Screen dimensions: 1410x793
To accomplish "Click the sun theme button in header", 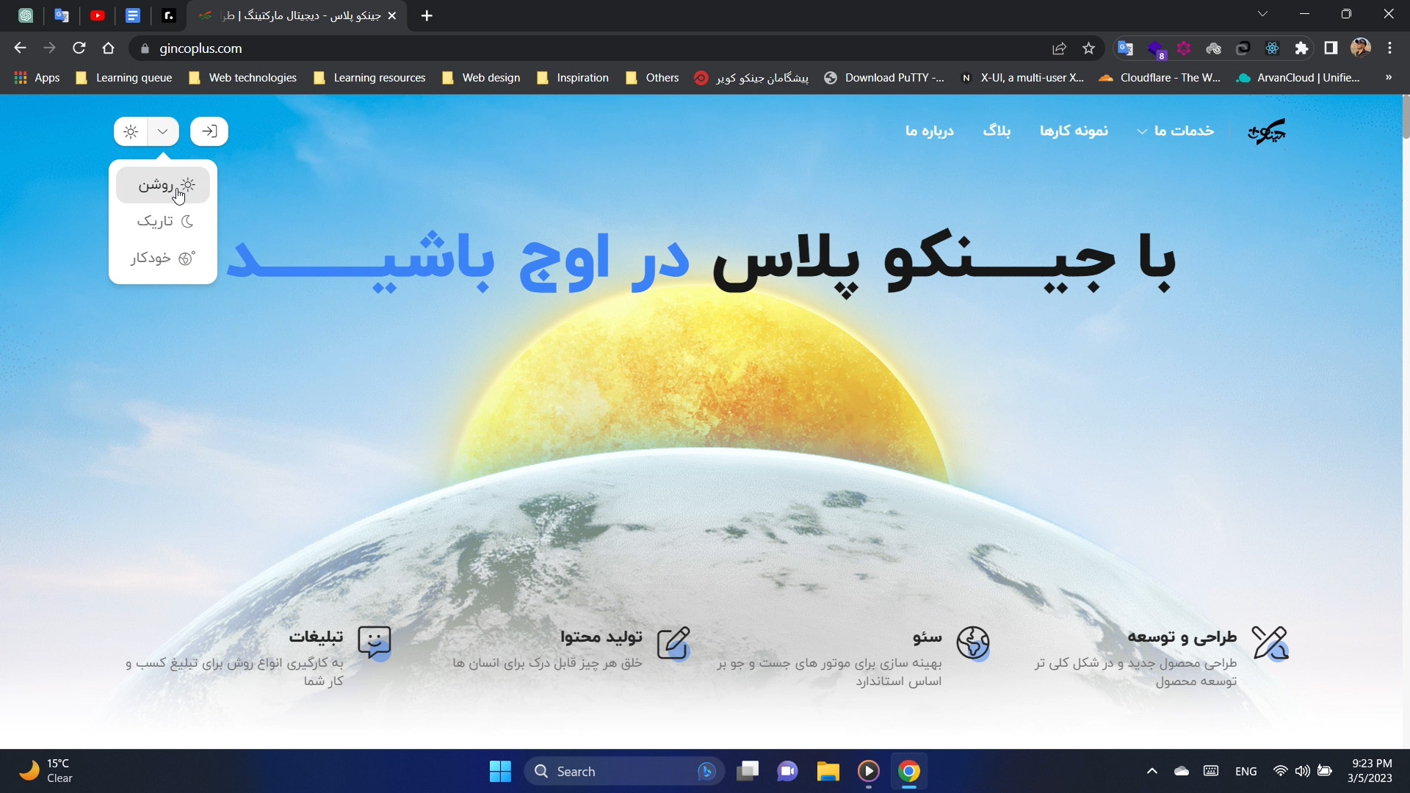I will pyautogui.click(x=131, y=131).
